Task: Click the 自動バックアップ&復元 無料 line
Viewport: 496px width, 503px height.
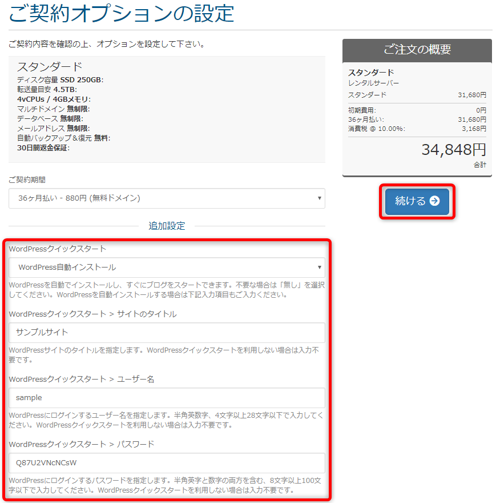Action: coord(64,138)
